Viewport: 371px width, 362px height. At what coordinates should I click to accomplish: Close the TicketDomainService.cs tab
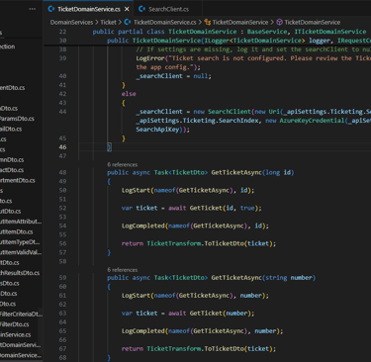point(127,9)
